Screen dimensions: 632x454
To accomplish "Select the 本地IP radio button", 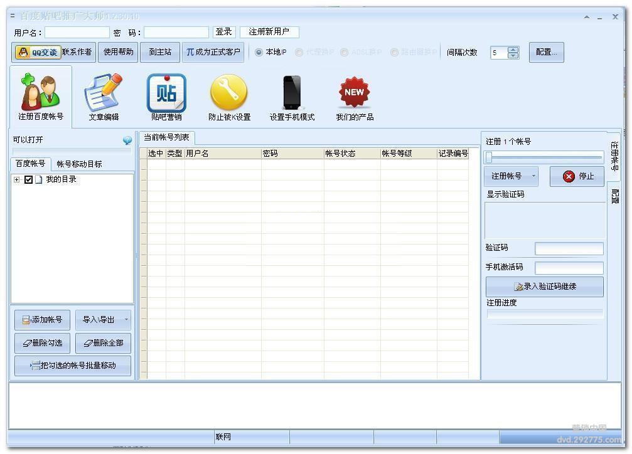I will 259,53.
